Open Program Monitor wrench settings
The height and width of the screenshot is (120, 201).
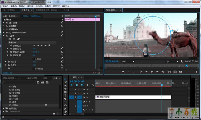pyautogui.click(x=182, y=61)
